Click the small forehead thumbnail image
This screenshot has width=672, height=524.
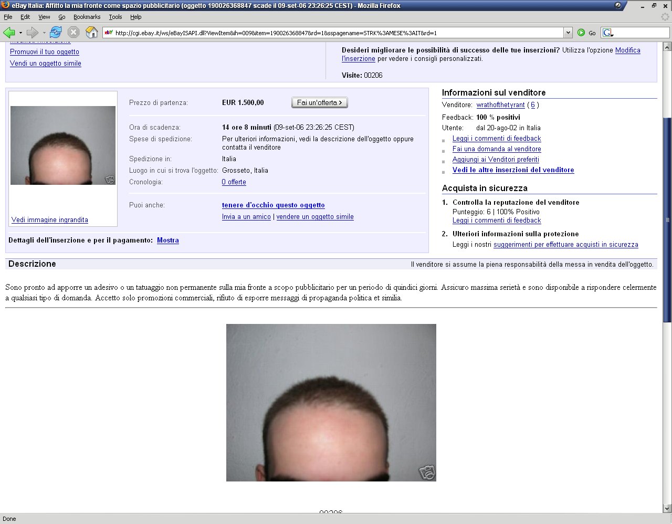(x=63, y=145)
